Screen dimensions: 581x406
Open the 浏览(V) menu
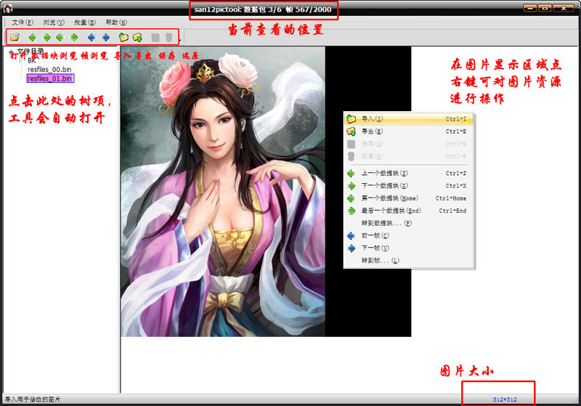click(54, 23)
